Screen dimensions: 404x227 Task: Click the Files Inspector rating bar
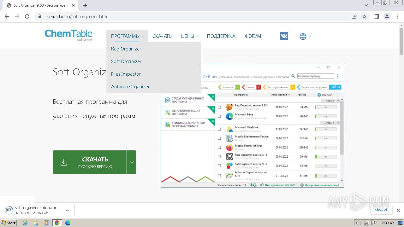pos(326,156)
